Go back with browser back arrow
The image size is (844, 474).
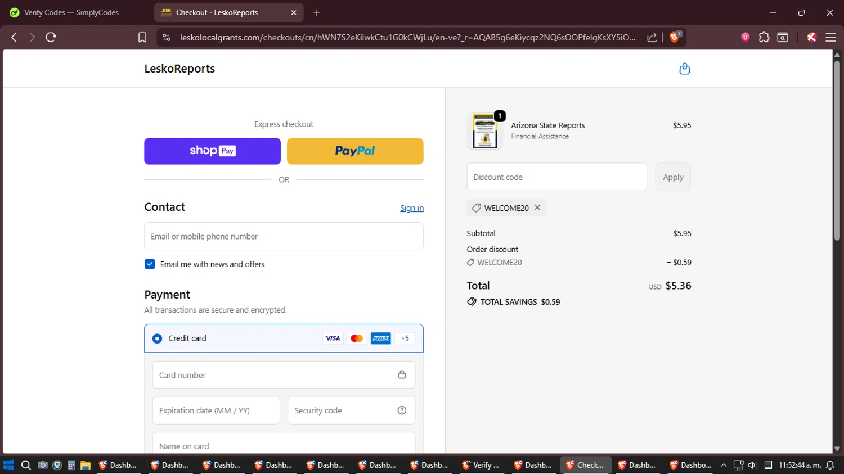coord(14,37)
